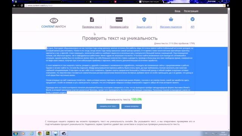The width and height of the screenshot is (242, 136).
Task: Open the Магазин подписок link
Action: pyautogui.click(x=171, y=27)
